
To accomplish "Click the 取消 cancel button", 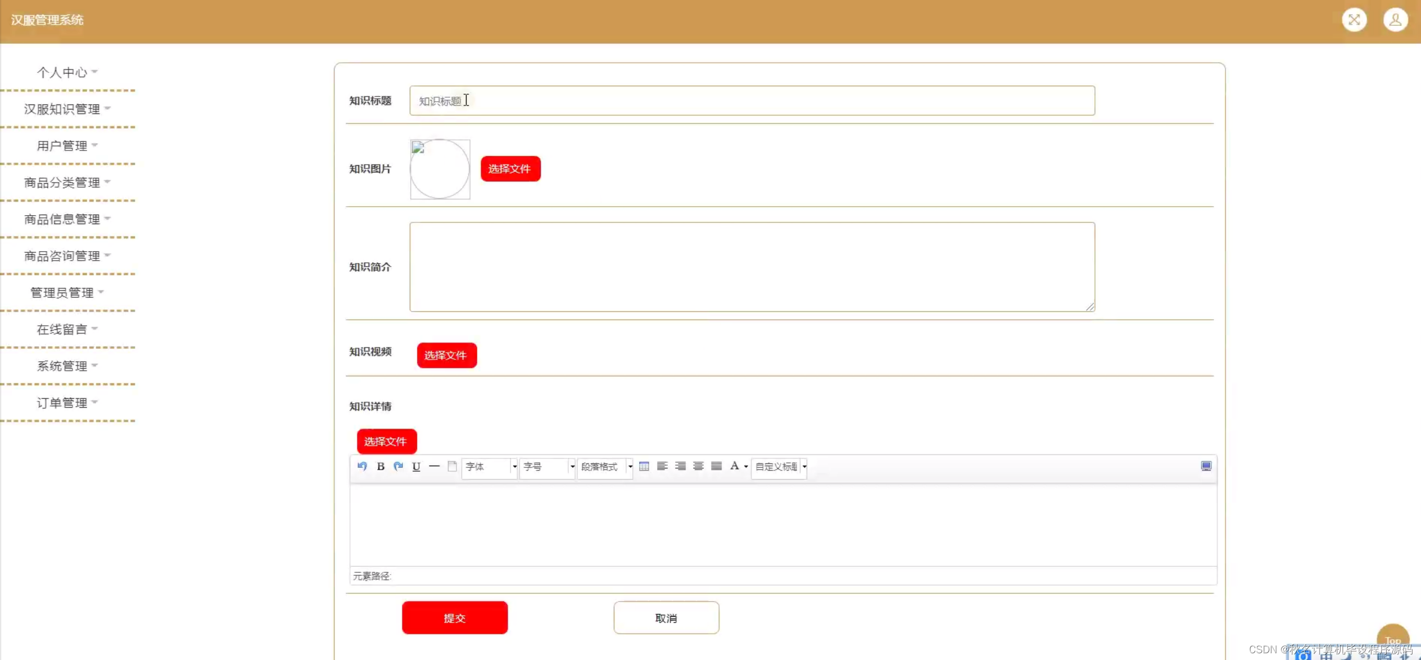I will click(x=666, y=618).
